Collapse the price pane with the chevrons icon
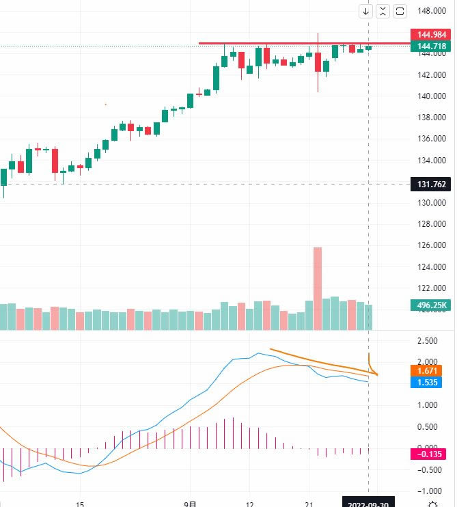 [x=383, y=11]
